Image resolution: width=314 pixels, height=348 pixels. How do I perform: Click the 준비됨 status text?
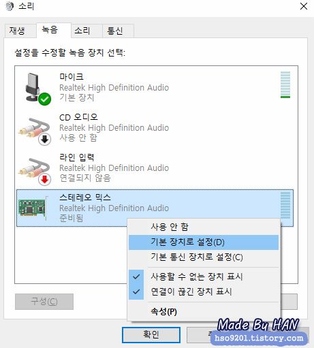(x=72, y=218)
